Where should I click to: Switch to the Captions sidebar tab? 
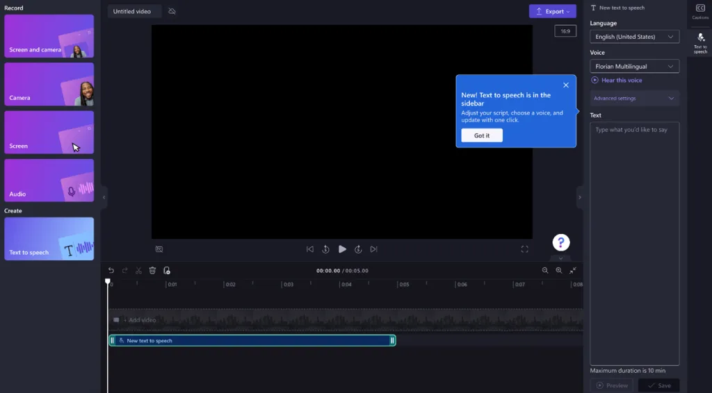coord(700,11)
